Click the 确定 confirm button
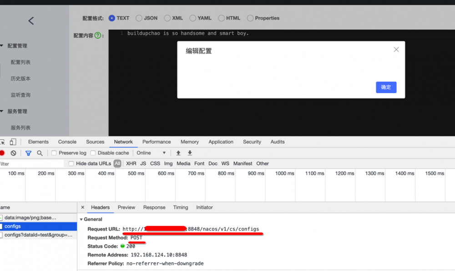 386,88
